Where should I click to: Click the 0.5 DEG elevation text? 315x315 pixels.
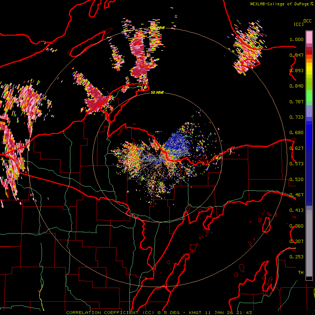pos(169,313)
